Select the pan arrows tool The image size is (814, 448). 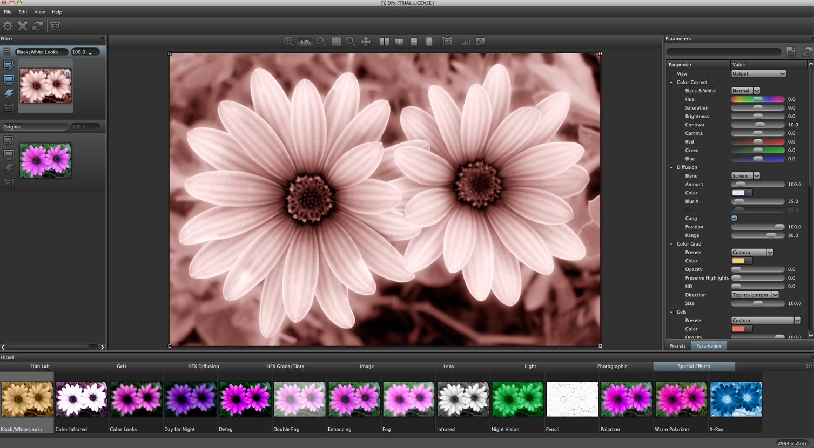click(366, 42)
